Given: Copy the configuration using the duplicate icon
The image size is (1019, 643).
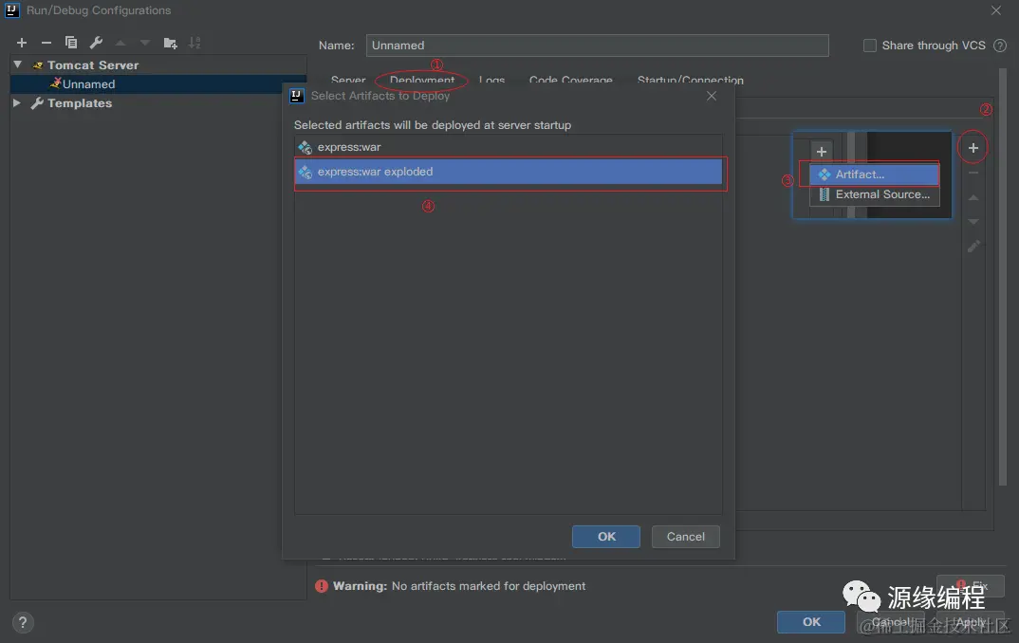Looking at the screenshot, I should (71, 43).
